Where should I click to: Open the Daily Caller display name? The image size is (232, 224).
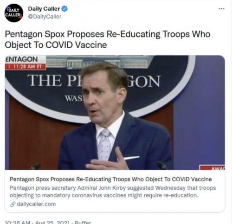coord(44,9)
